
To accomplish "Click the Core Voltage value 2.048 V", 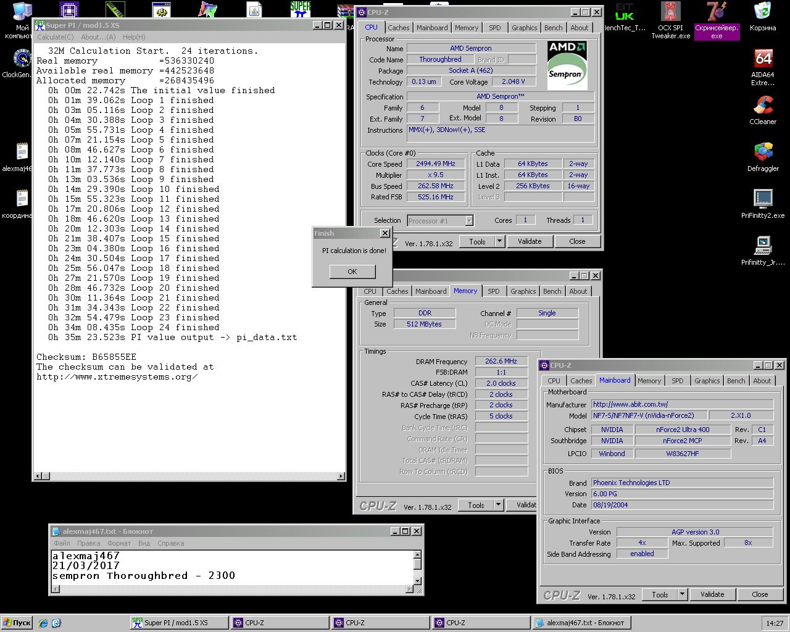I will [x=513, y=81].
